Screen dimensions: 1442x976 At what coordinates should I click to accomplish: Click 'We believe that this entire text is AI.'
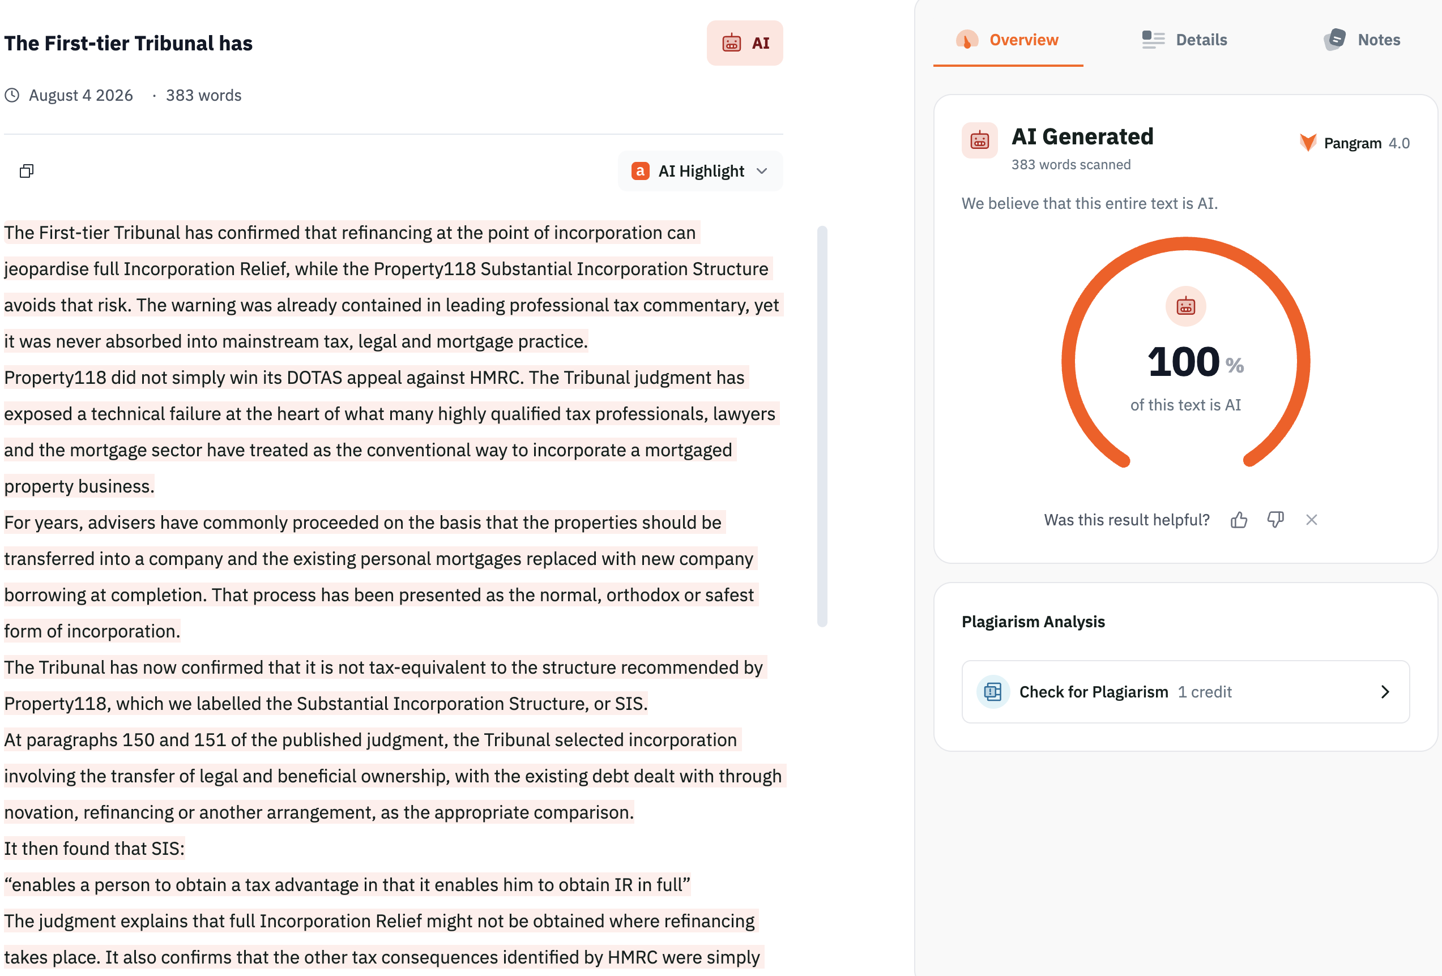(x=1090, y=203)
